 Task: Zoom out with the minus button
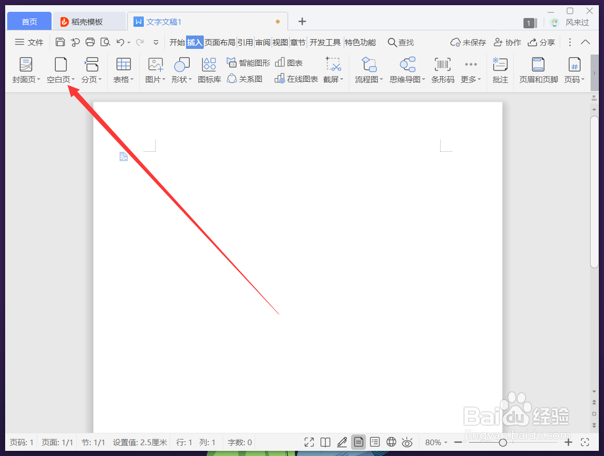(458, 443)
